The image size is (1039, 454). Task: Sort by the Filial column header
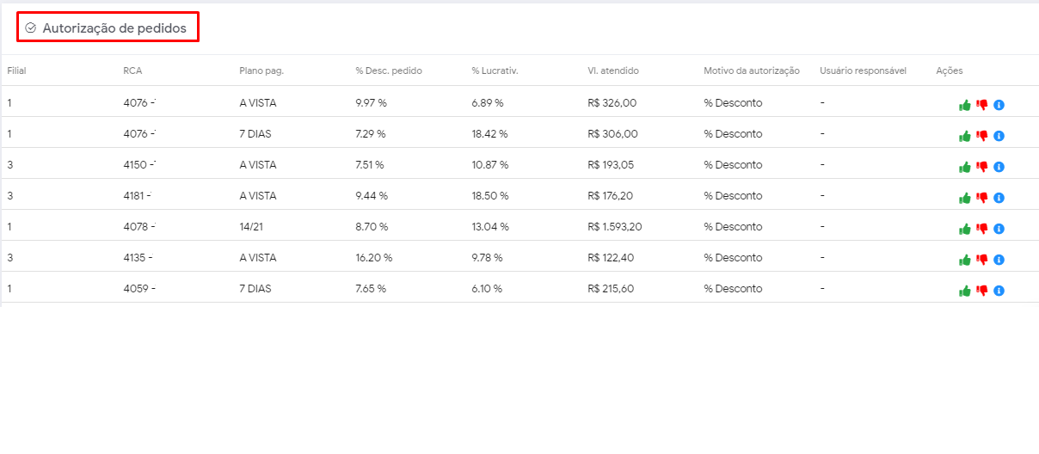[16, 71]
